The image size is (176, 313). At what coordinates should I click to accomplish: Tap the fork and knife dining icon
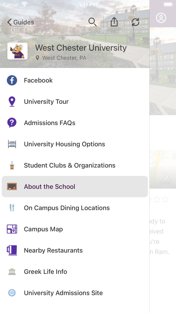coord(12,208)
